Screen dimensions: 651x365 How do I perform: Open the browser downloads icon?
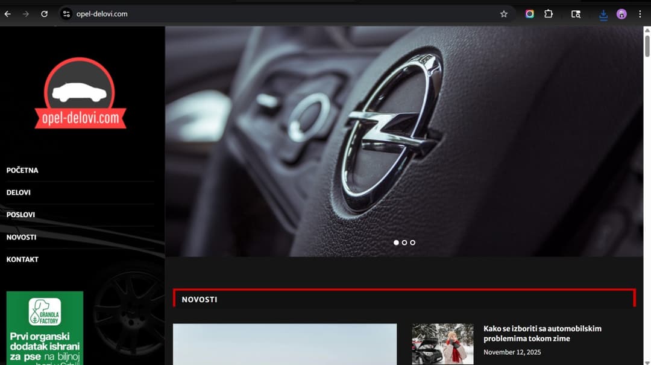tap(603, 14)
